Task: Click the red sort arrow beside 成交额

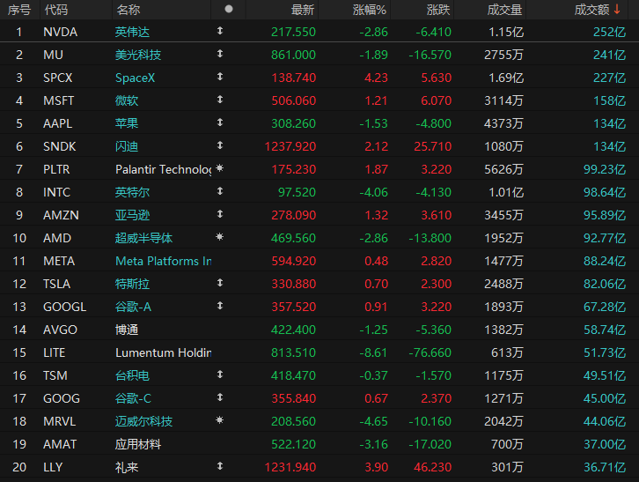Action: (x=617, y=9)
